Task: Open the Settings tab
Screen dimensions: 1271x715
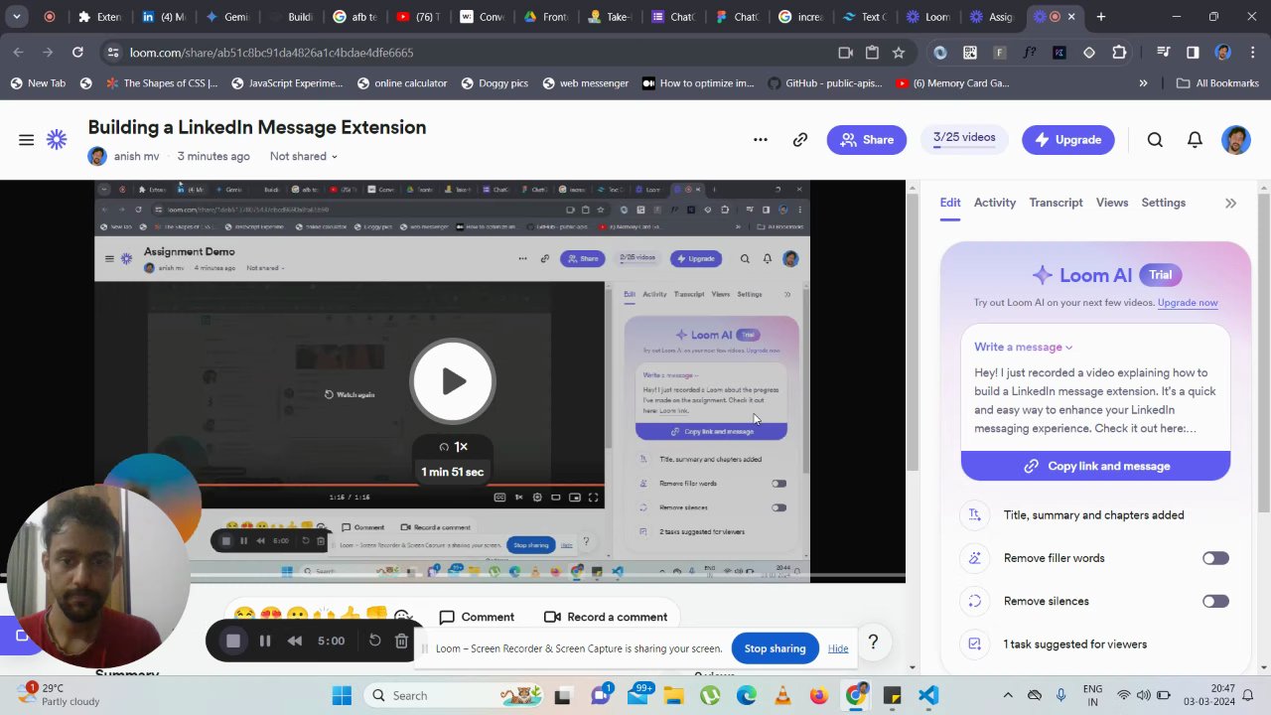Action: (x=1164, y=203)
